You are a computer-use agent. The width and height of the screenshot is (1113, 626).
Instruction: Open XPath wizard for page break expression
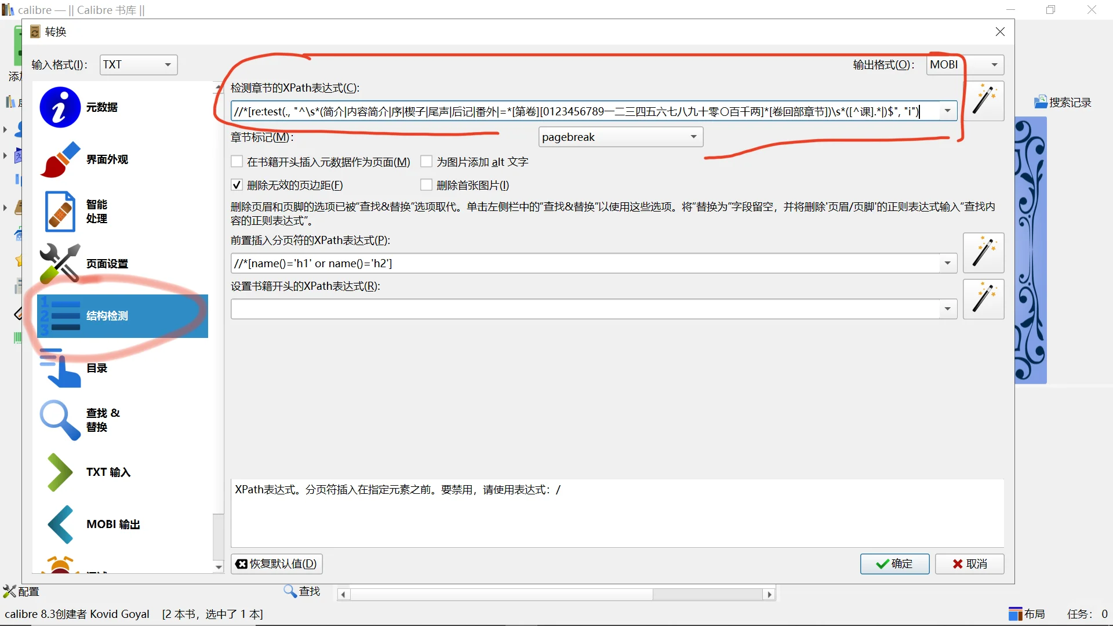click(x=984, y=253)
